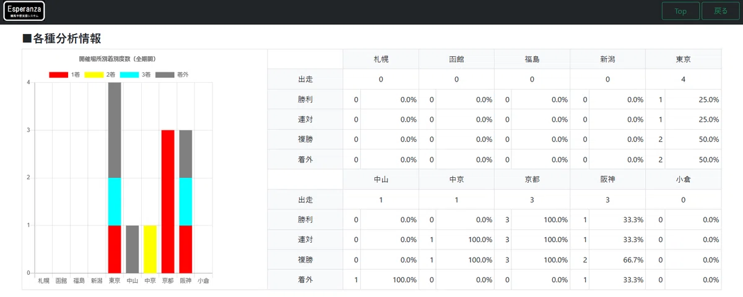Select the 京都 column header in table

coord(532,180)
